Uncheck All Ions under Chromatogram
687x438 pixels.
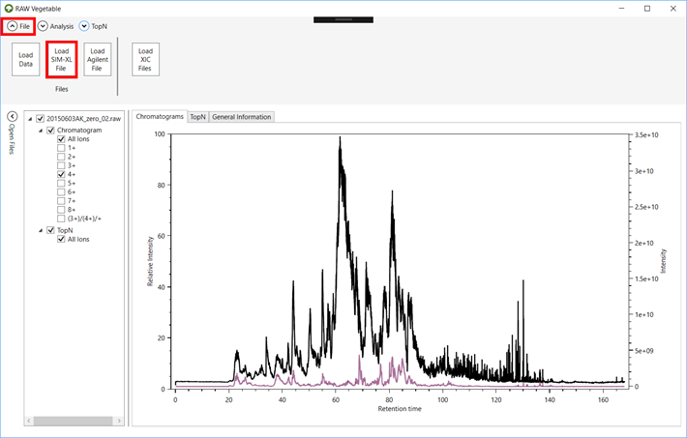pyautogui.click(x=61, y=139)
